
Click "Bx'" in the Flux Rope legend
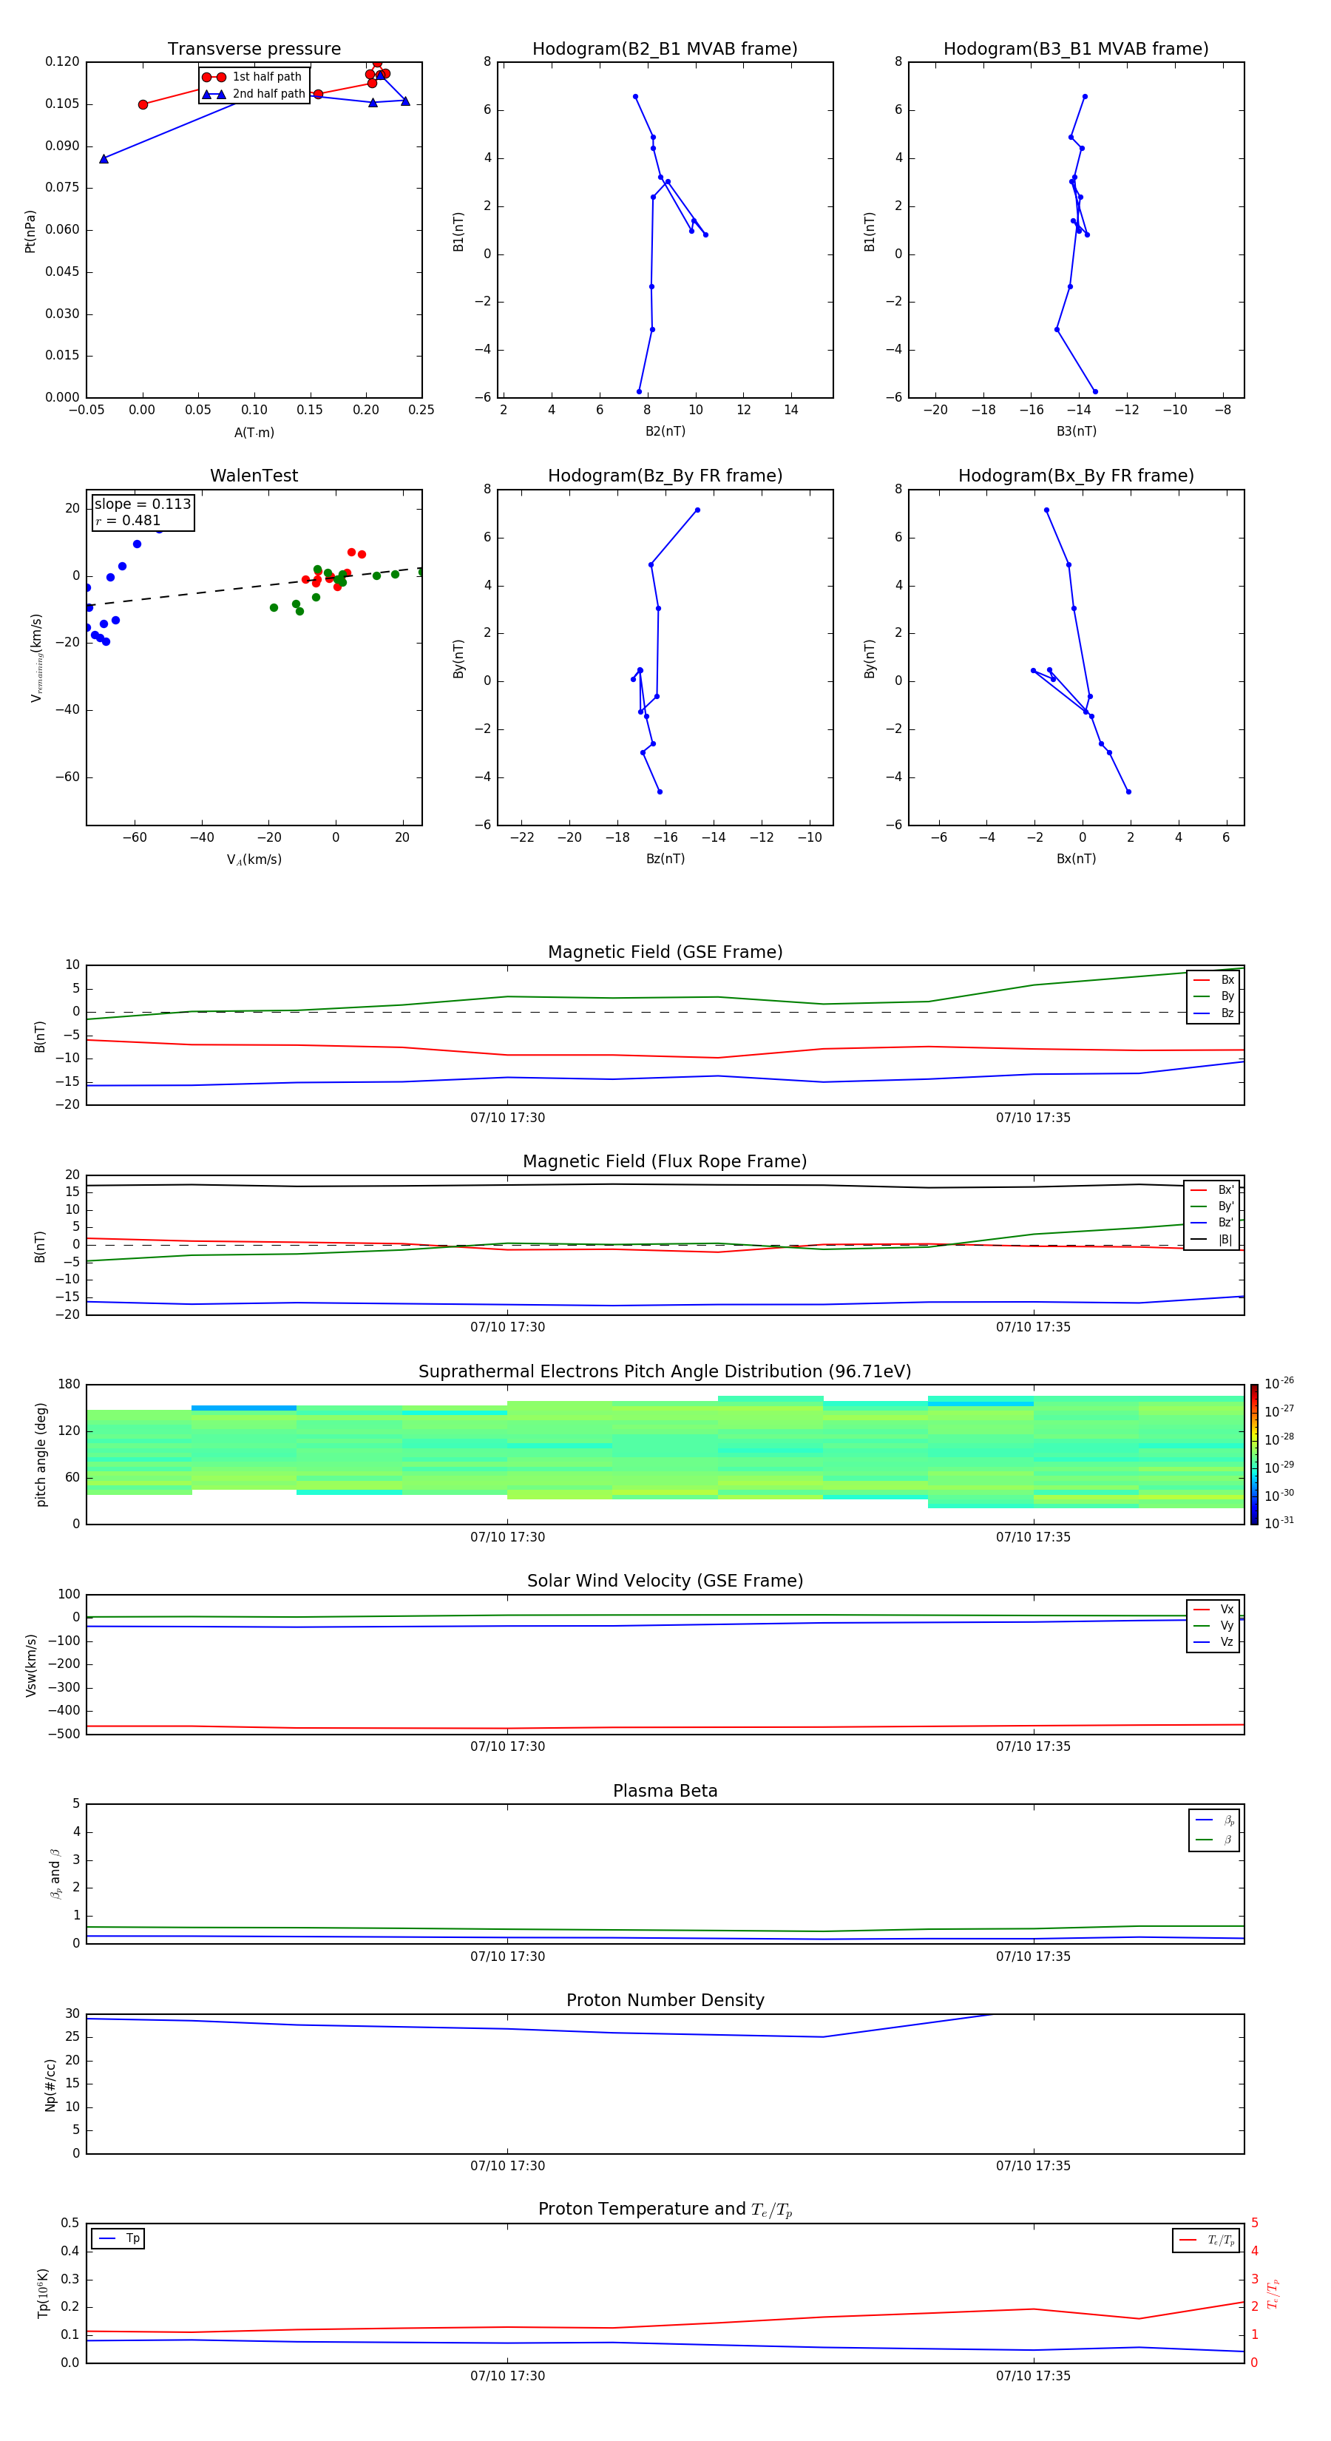tap(1225, 1190)
